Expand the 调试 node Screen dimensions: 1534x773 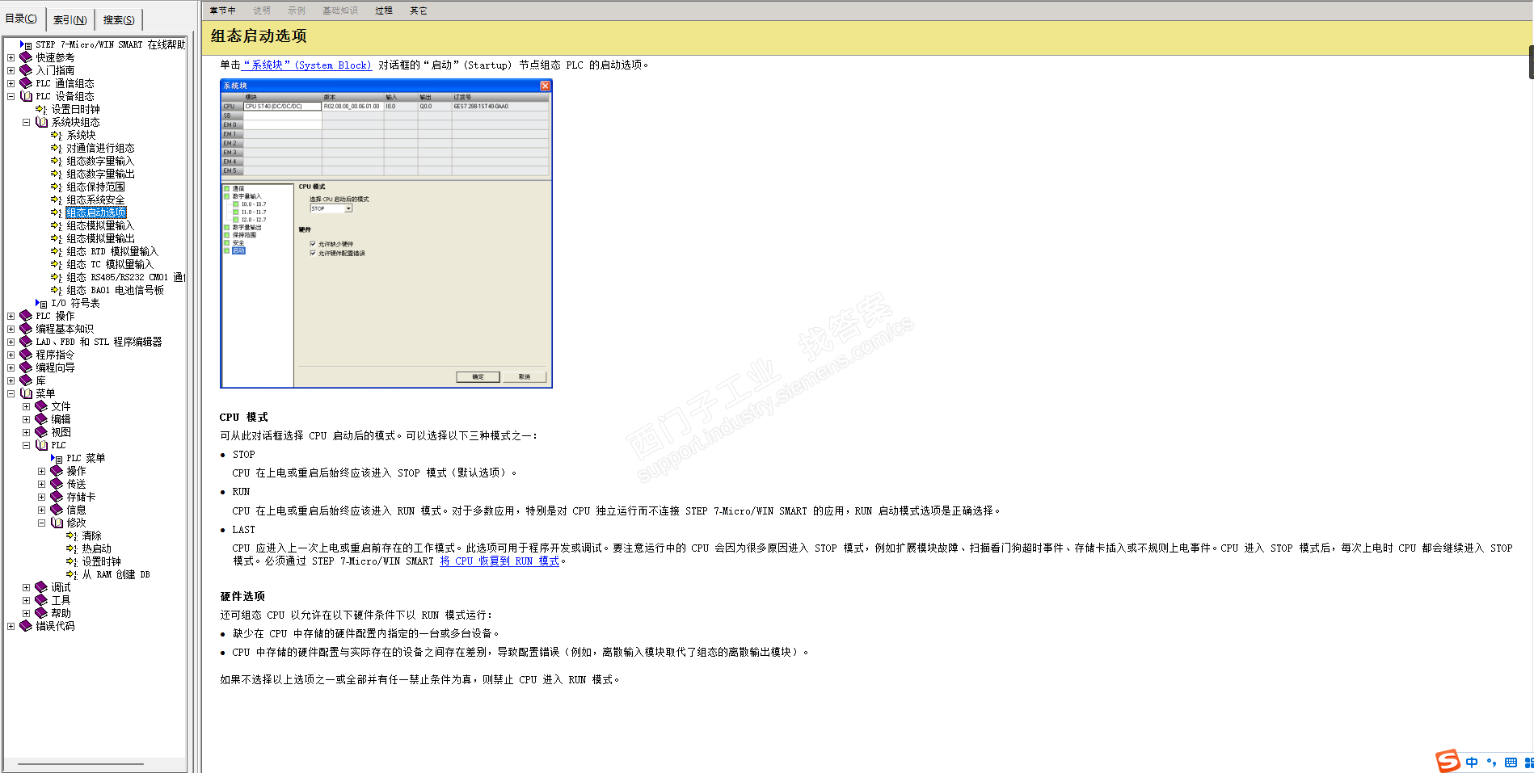tap(26, 587)
